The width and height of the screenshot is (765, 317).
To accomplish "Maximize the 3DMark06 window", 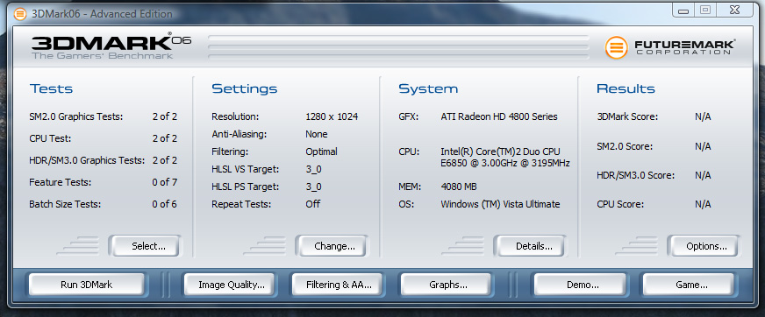I will (705, 11).
